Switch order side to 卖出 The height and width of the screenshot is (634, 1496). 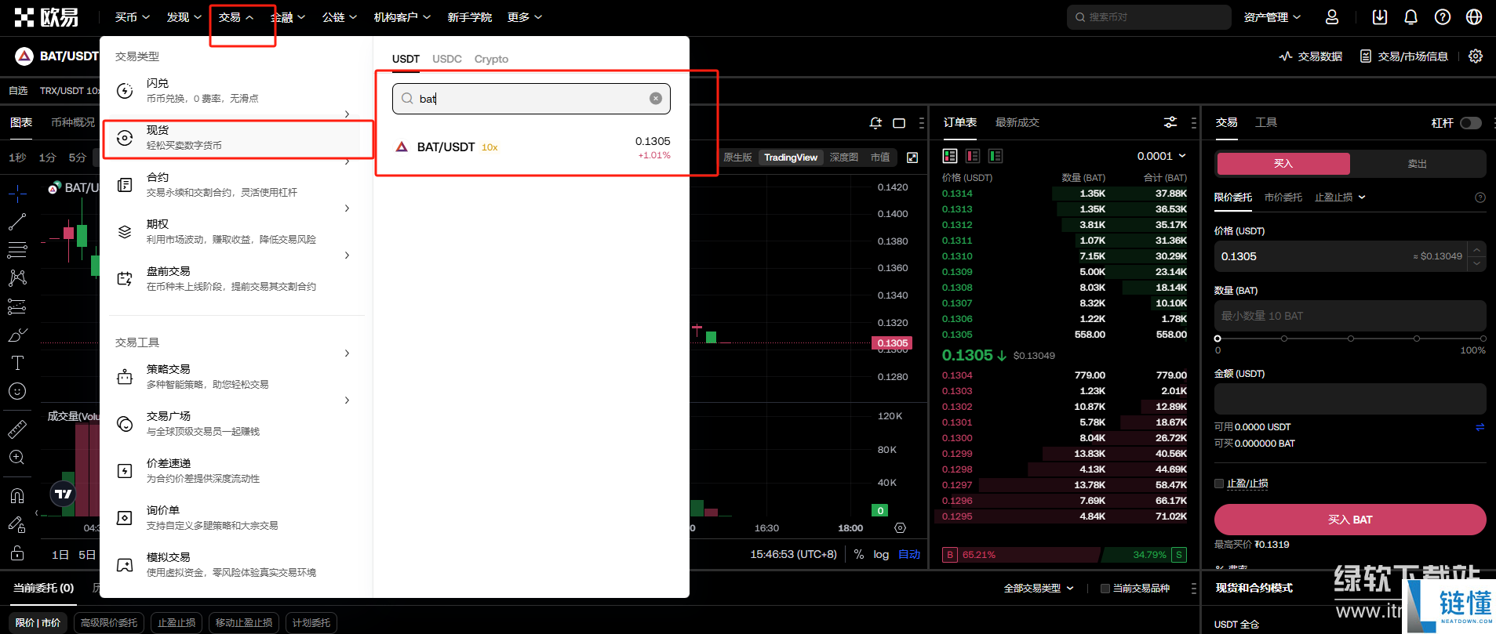coord(1417,164)
